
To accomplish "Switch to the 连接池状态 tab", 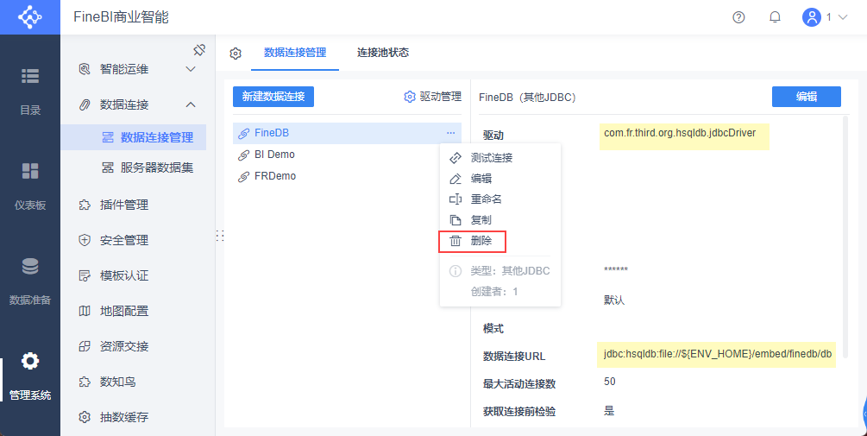I will pyautogui.click(x=383, y=53).
